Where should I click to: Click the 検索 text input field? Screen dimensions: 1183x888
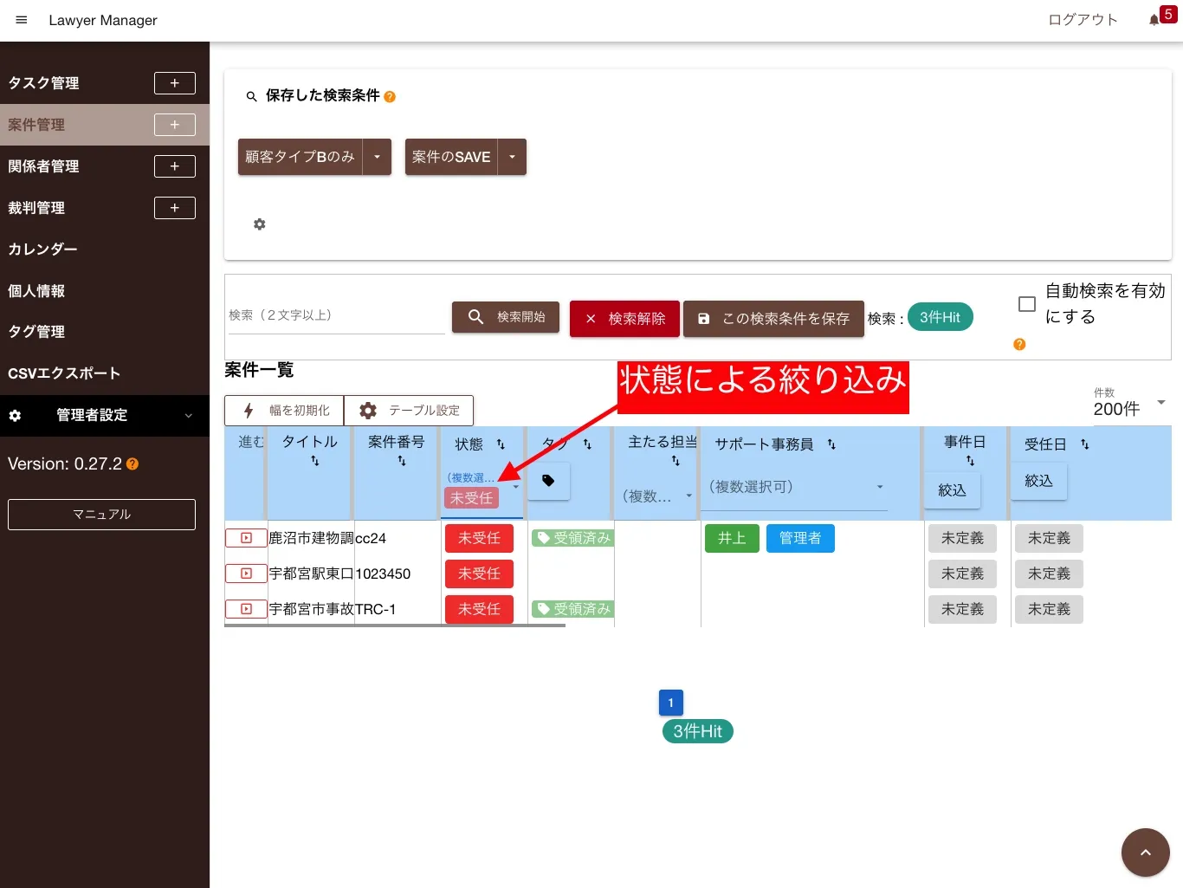(x=337, y=315)
